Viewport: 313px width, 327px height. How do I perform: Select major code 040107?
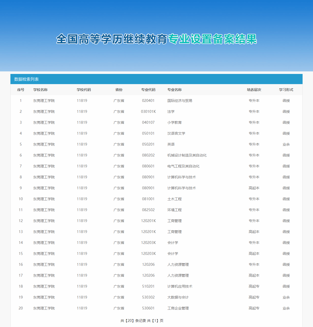pyautogui.click(x=148, y=122)
